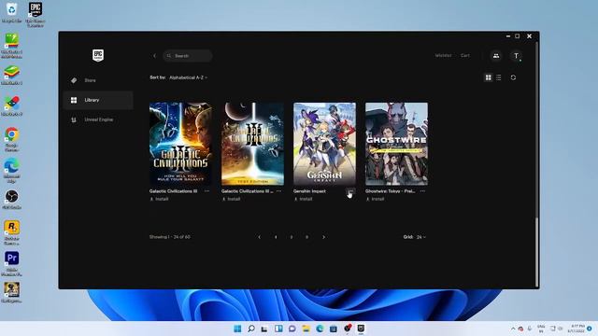Viewport: 598px width, 336px height.
Task: Open the Ghostwire: Tokyo cover thumbnail
Action: tap(396, 144)
